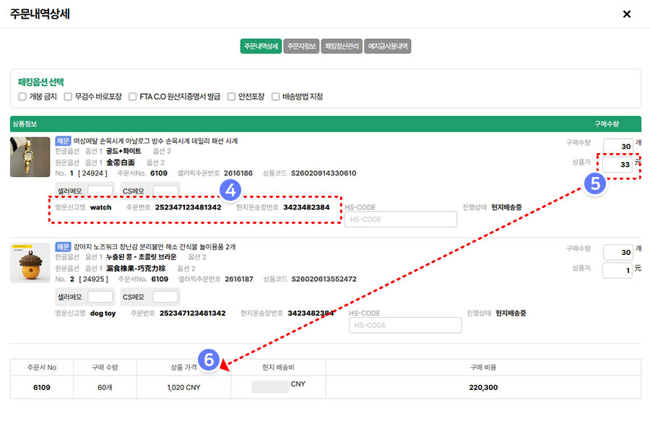Check the 무검수 바로포장 option
Screen dimensions: 650x424
pyautogui.click(x=68, y=97)
